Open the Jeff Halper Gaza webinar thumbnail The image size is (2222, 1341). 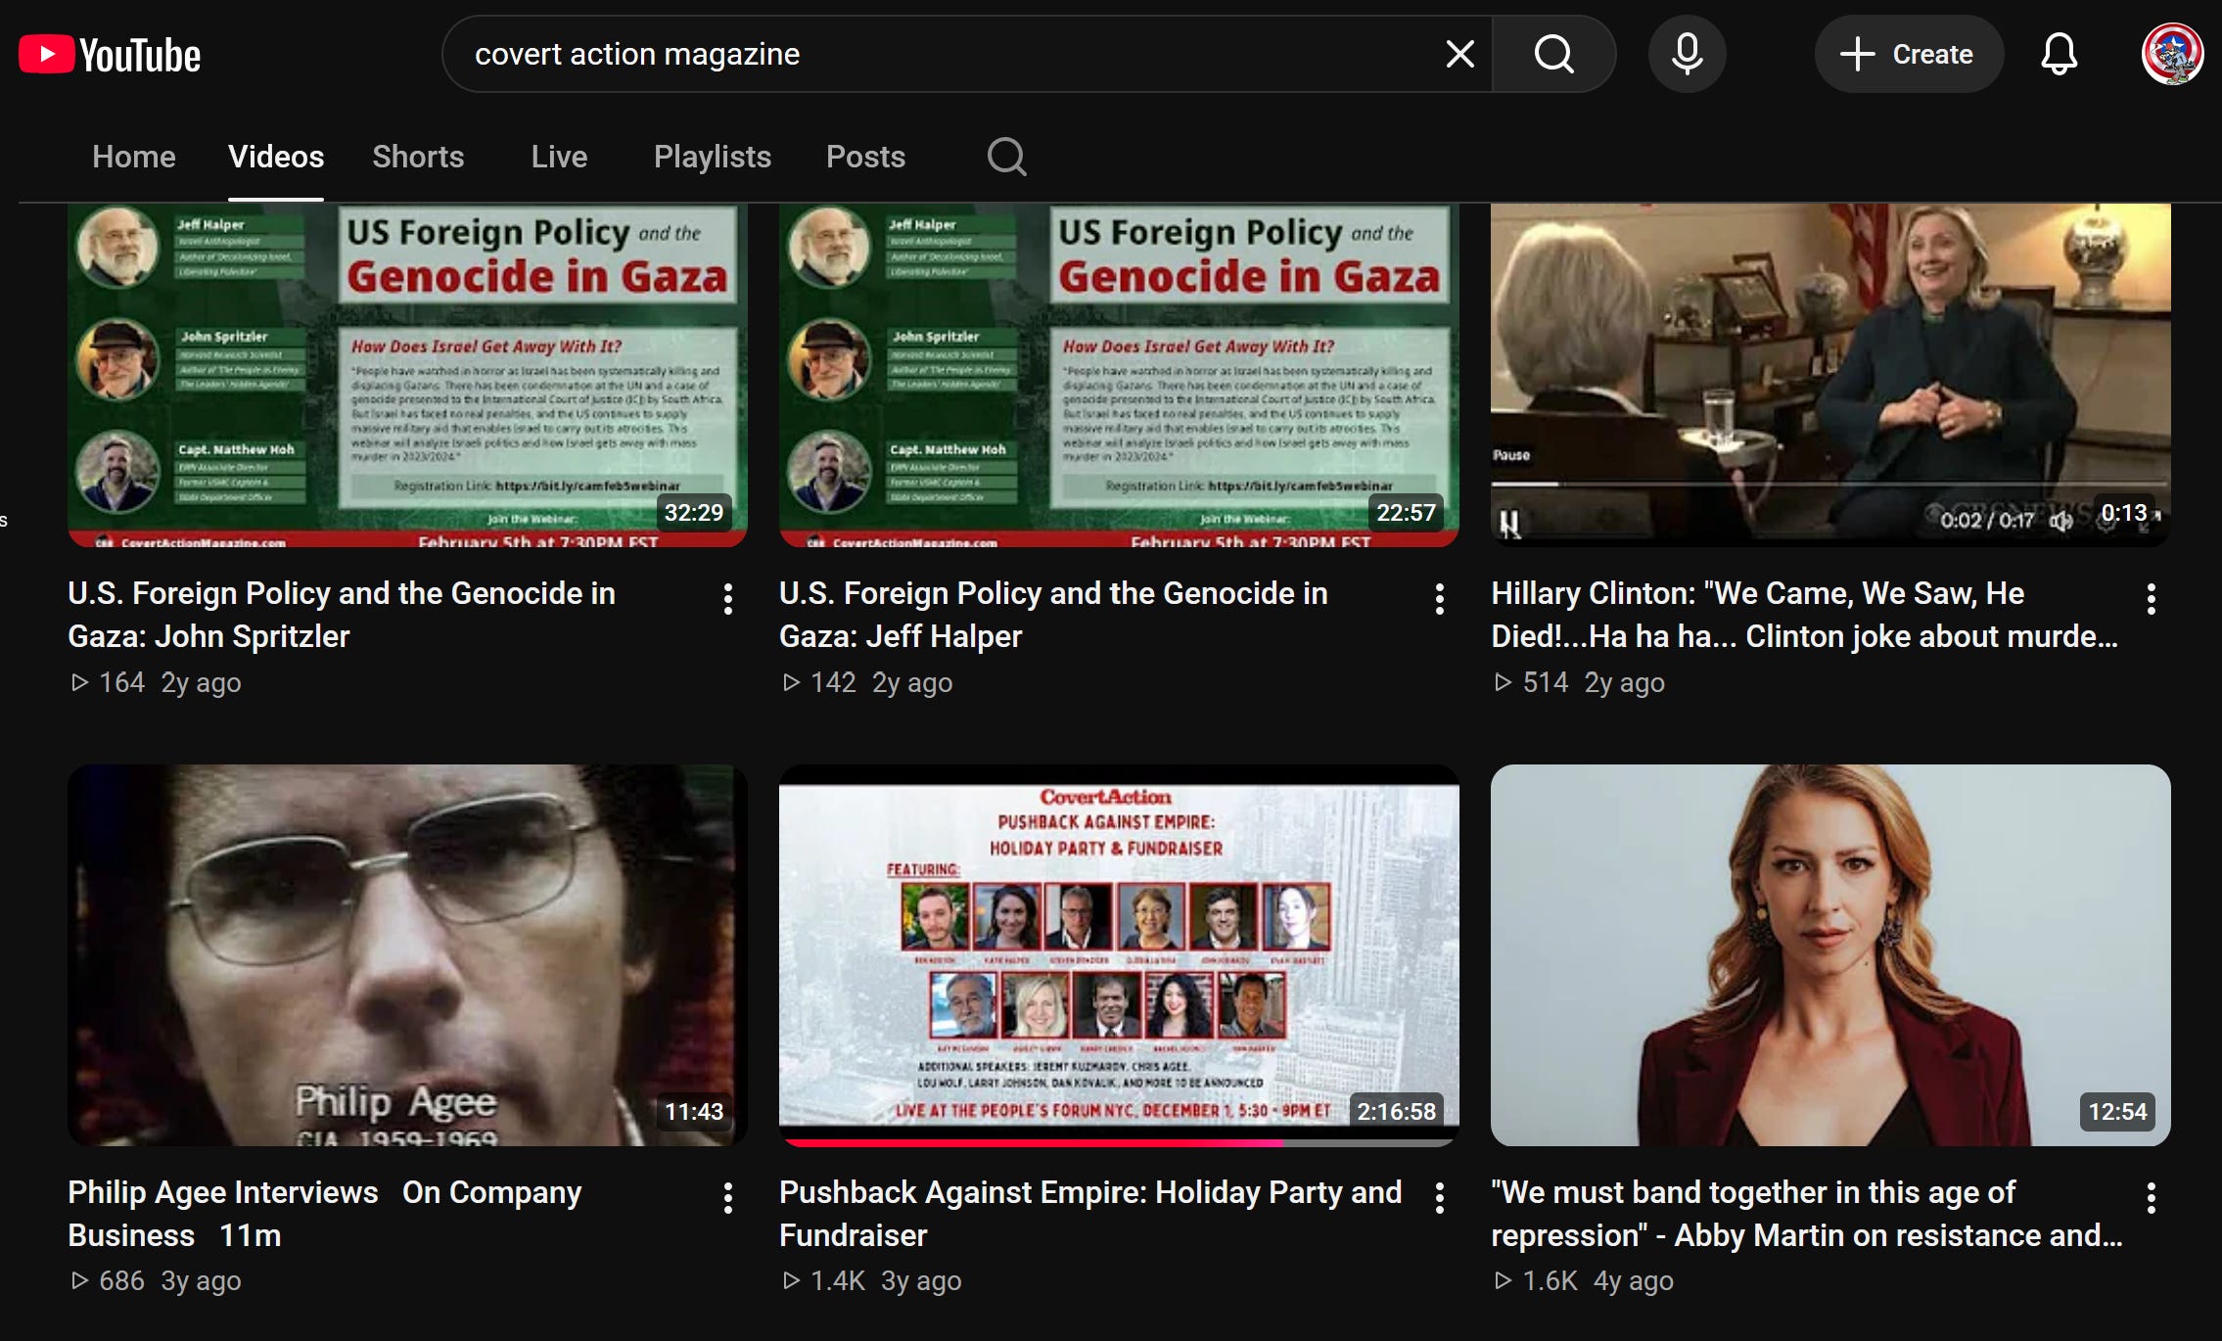1119,375
